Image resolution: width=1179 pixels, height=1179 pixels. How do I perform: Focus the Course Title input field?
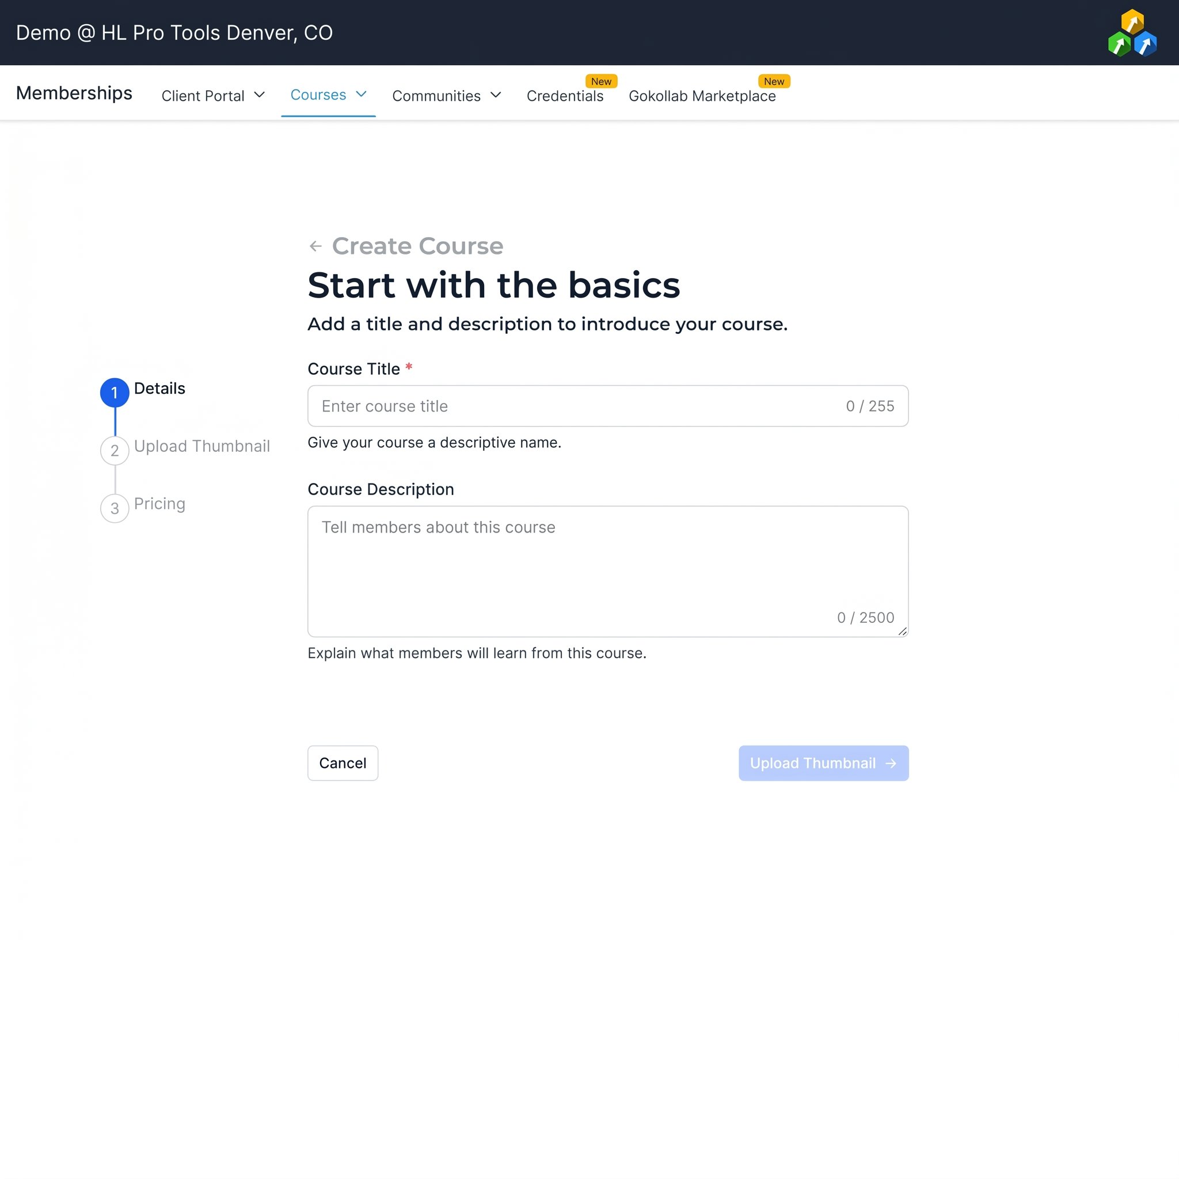pos(608,406)
